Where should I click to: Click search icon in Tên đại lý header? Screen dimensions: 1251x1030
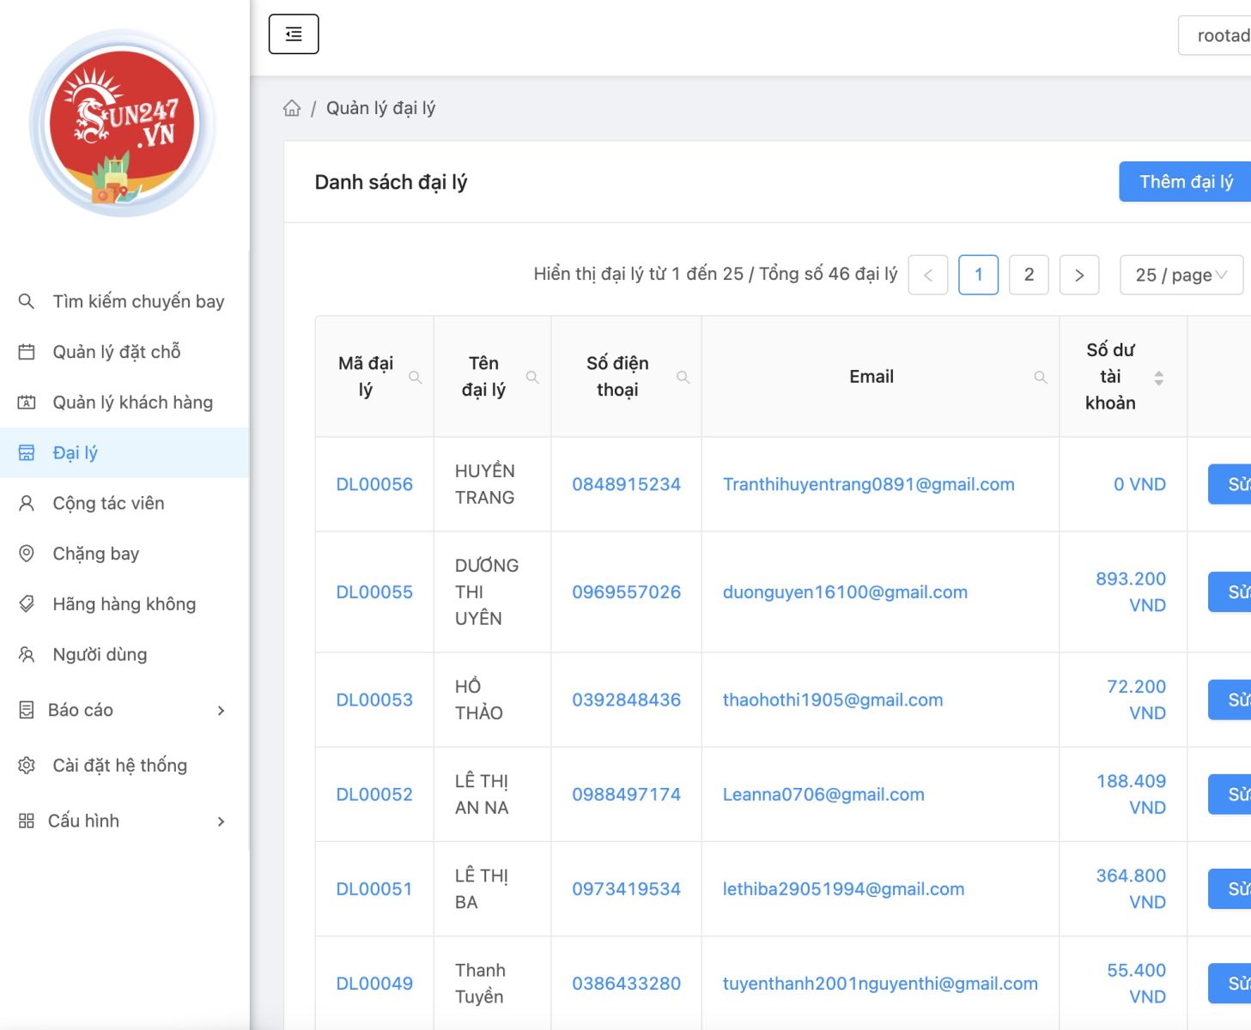[532, 378]
